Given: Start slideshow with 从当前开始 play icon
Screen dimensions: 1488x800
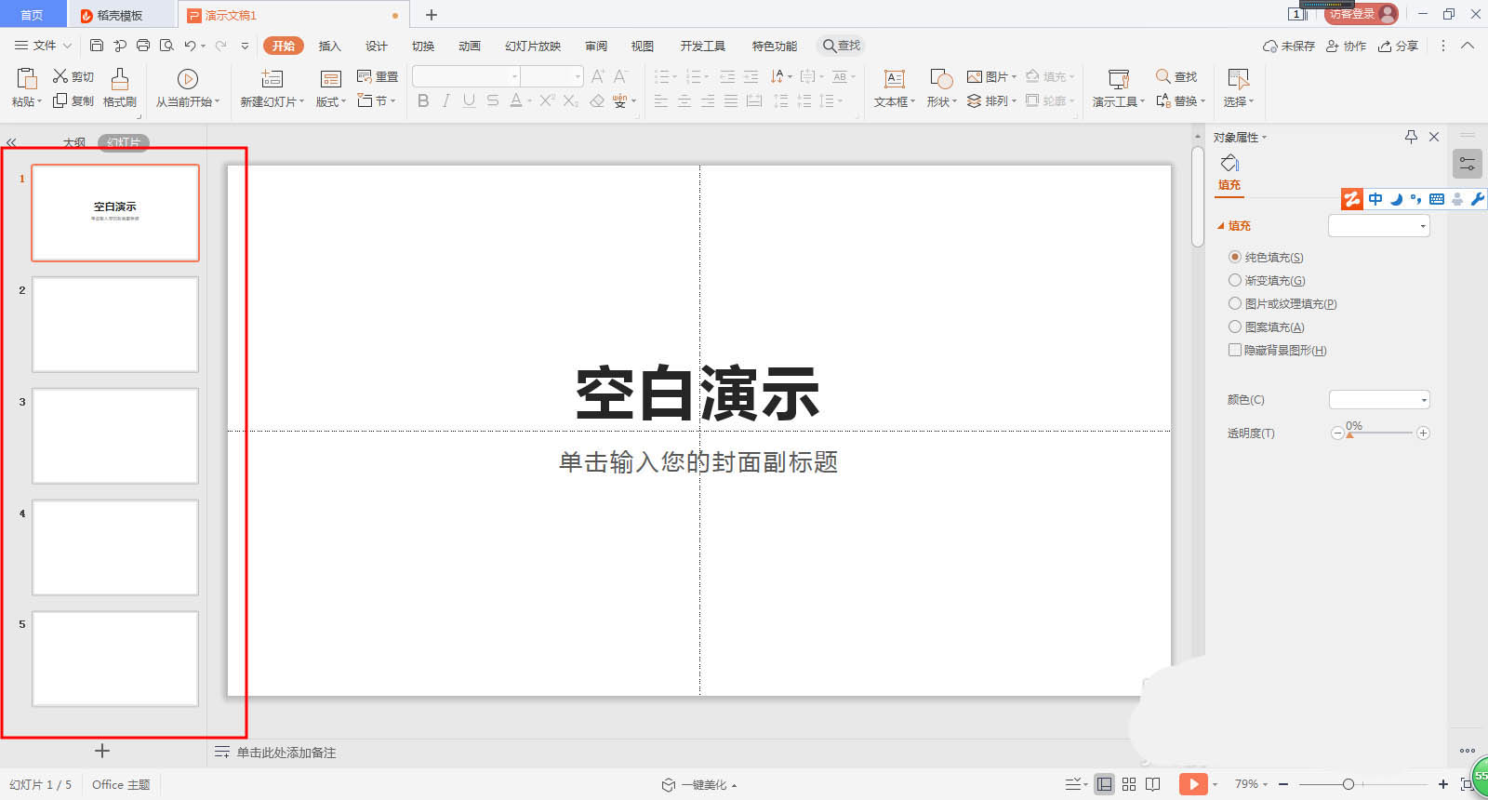Looking at the screenshot, I should [x=188, y=79].
